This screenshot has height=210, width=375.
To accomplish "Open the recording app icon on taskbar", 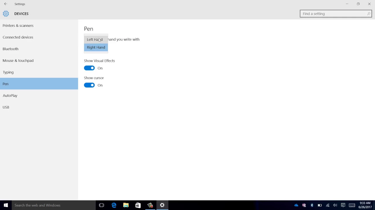I will (x=150, y=205).
